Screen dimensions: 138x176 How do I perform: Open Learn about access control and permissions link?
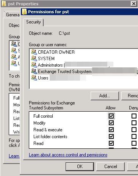(x=68, y=155)
